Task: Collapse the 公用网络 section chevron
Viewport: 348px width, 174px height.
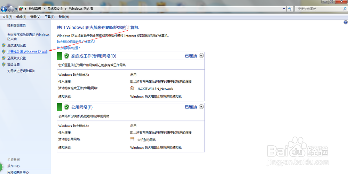Action: tap(201, 107)
